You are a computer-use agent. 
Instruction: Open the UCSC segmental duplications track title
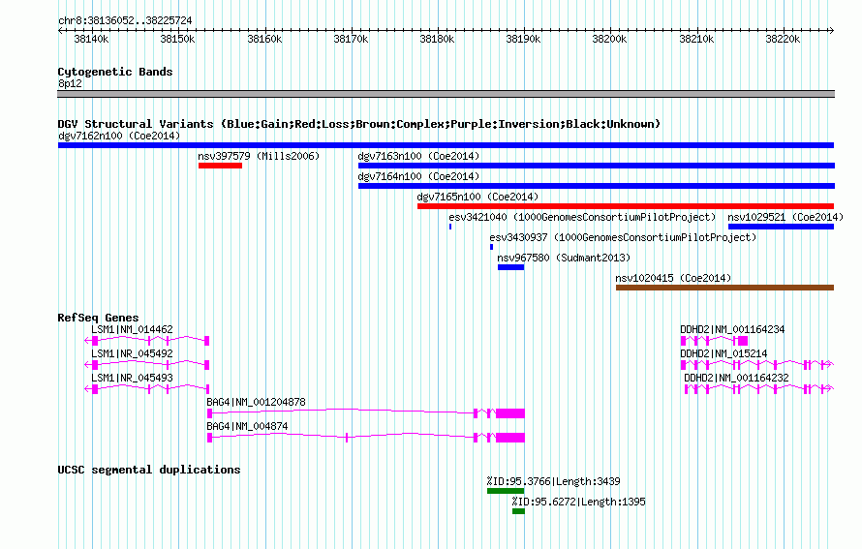(x=149, y=470)
